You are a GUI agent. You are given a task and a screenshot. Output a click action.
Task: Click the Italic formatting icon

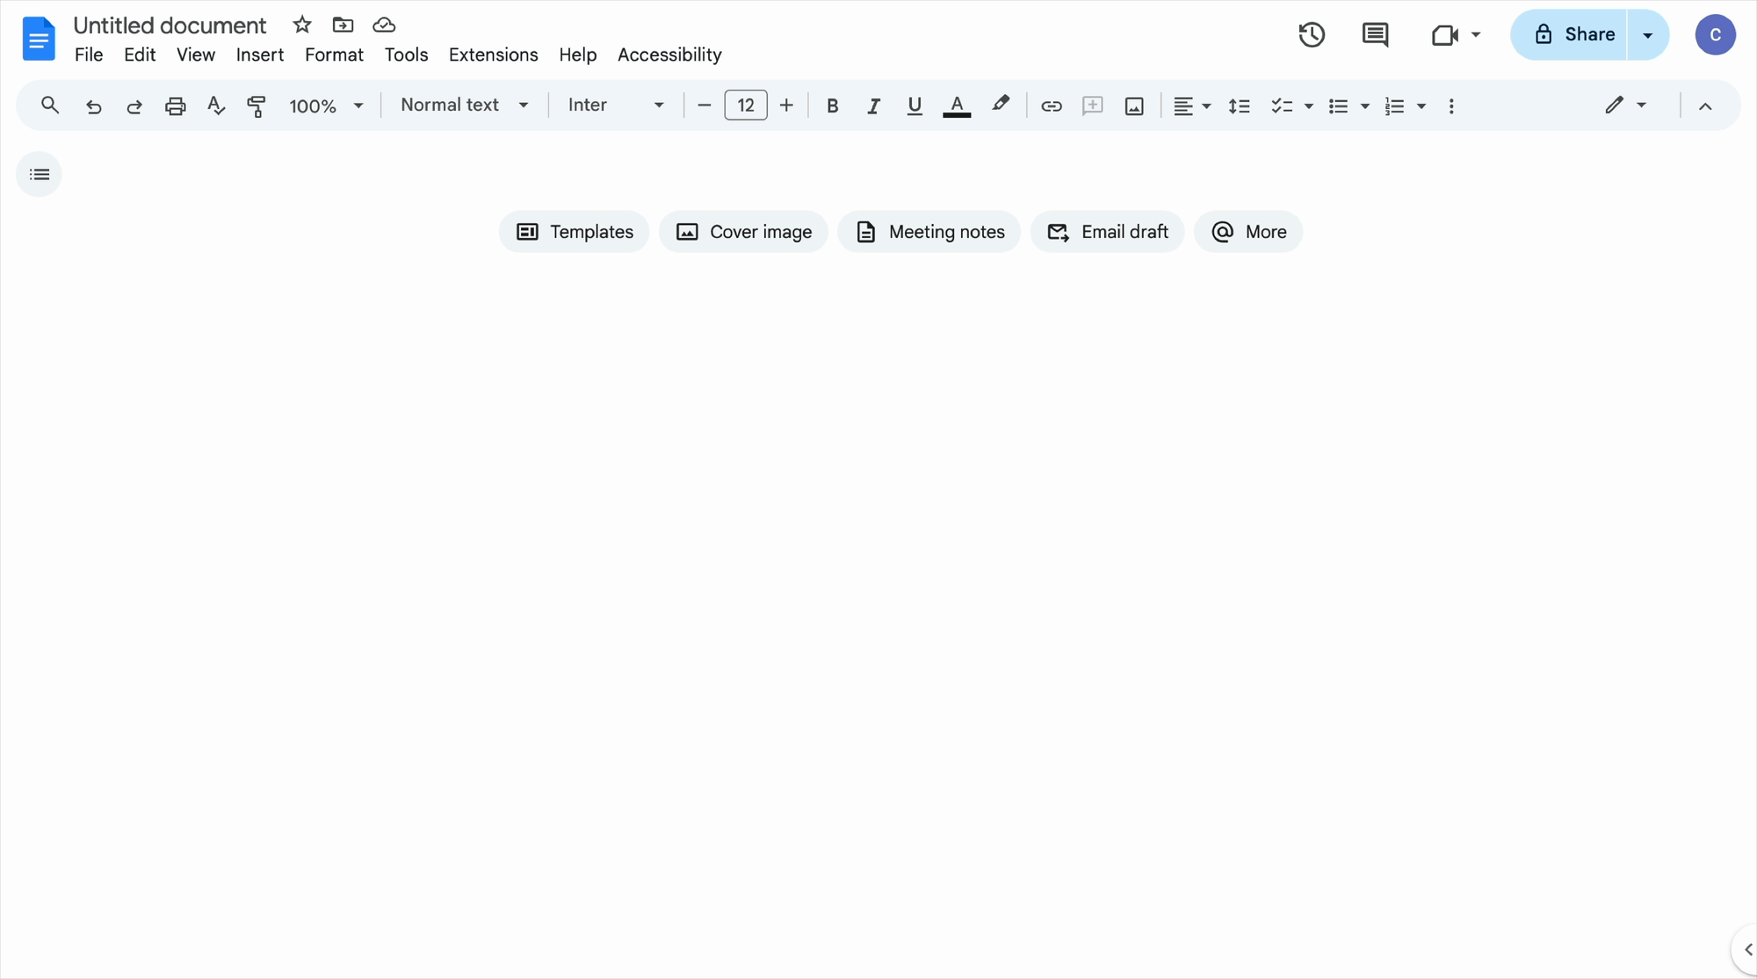(871, 105)
